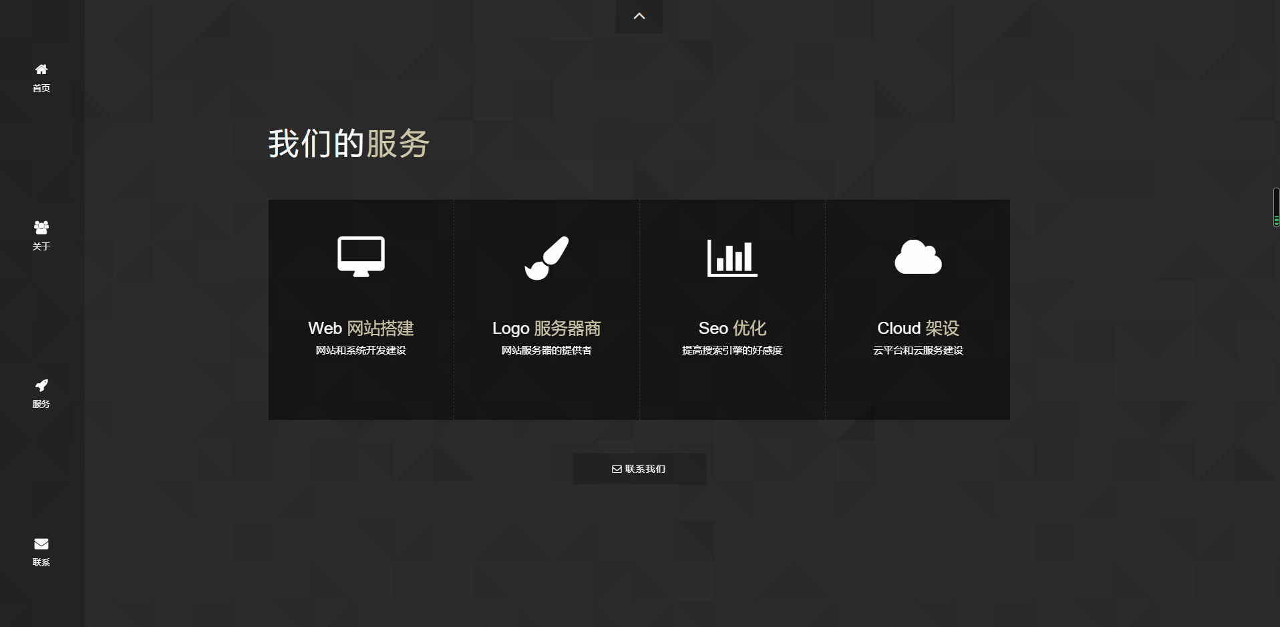This screenshot has height=627, width=1280.
Task: Collapse section with the top up-chevron
Action: pyautogui.click(x=639, y=16)
